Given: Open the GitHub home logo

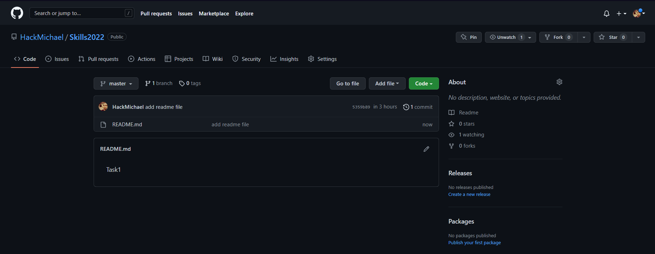Looking at the screenshot, I should click(17, 13).
